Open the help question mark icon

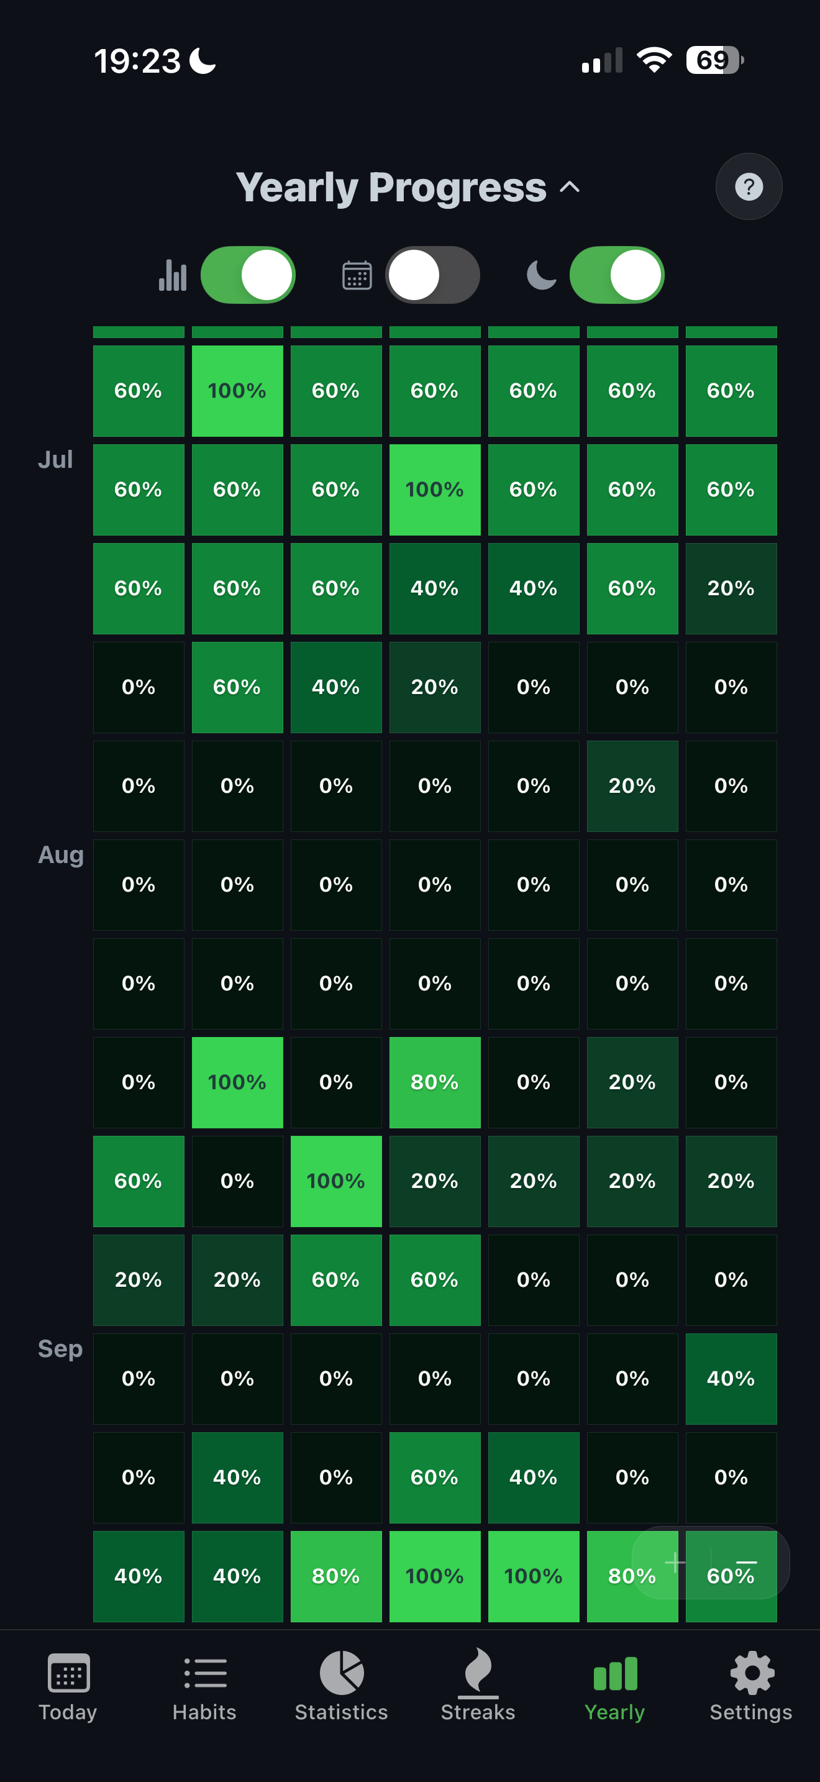click(748, 186)
